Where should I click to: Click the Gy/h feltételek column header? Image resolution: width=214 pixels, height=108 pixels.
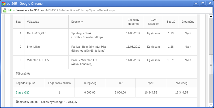(153, 22)
